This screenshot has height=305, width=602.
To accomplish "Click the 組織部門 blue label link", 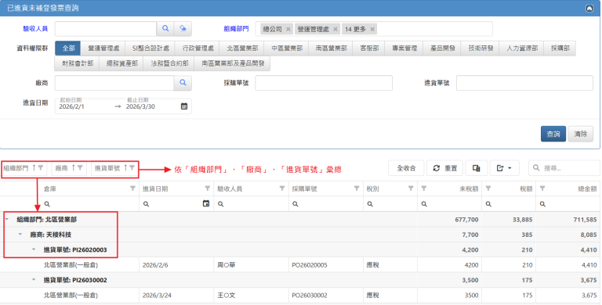I will pos(236,29).
